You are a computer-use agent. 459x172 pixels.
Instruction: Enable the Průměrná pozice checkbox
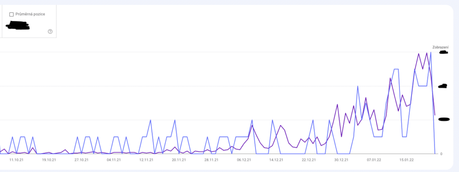pyautogui.click(x=11, y=14)
